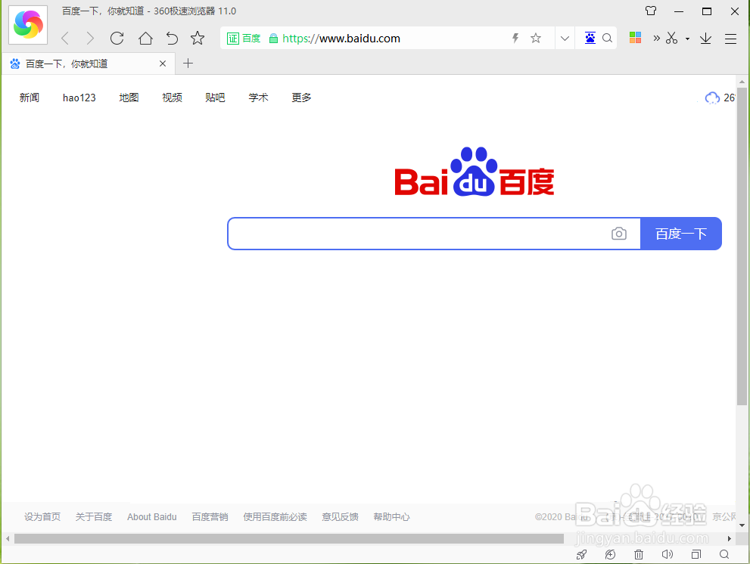Click the trash clear-history status icon
This screenshot has width=750, height=564.
coord(639,554)
